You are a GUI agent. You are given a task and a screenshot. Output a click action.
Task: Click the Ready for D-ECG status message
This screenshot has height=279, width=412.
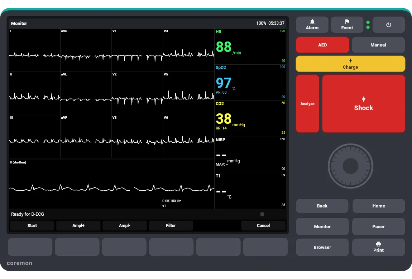[28, 214]
